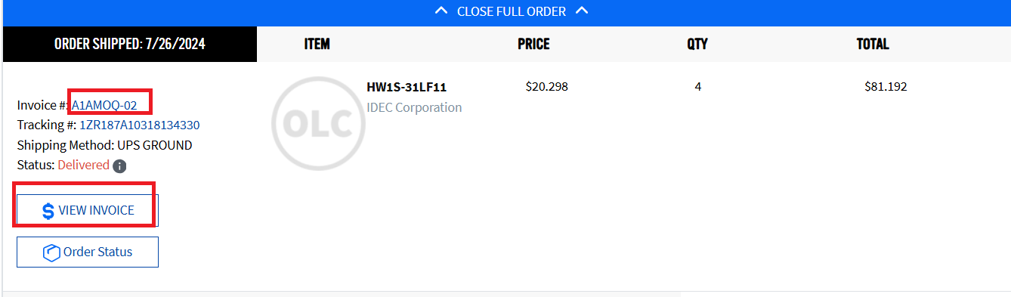
Task: Click the ITEM column header
Action: [x=317, y=44]
